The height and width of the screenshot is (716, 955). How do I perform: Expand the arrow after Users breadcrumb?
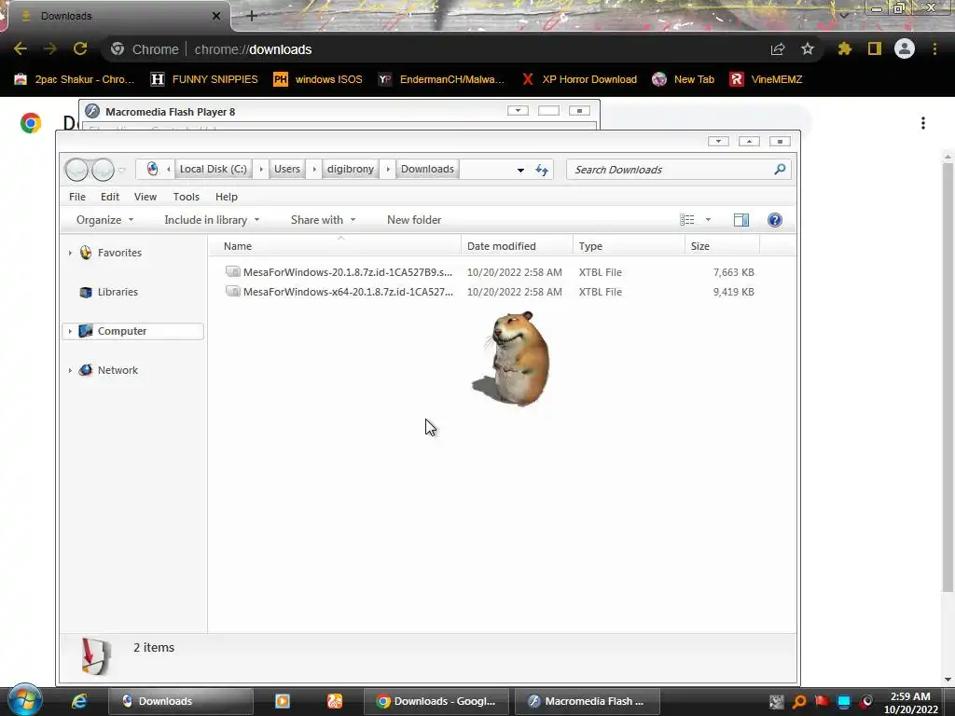(x=313, y=169)
